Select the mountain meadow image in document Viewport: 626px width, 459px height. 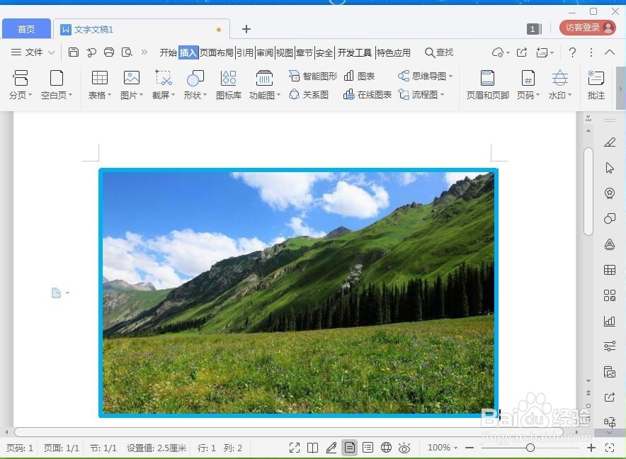tap(298, 293)
